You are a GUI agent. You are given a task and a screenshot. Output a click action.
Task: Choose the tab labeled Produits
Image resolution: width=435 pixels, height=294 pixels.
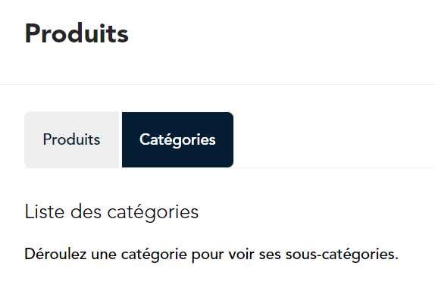pos(71,139)
